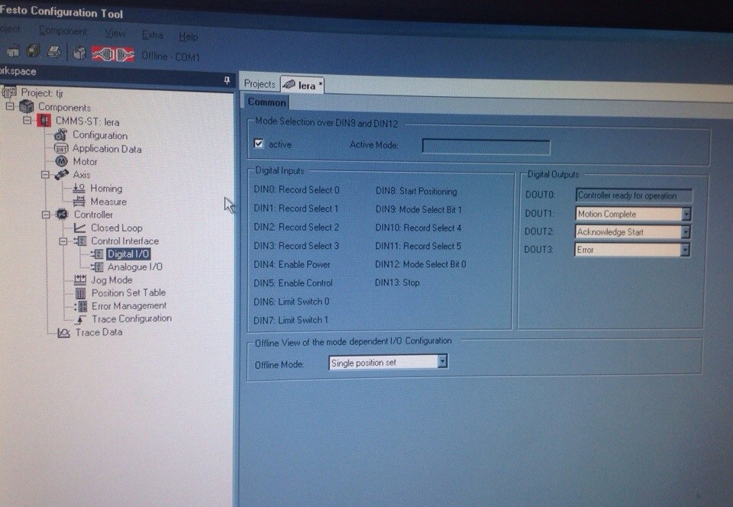The width and height of the screenshot is (733, 507).
Task: Click the Trace Data chart icon
Action: pyautogui.click(x=63, y=333)
